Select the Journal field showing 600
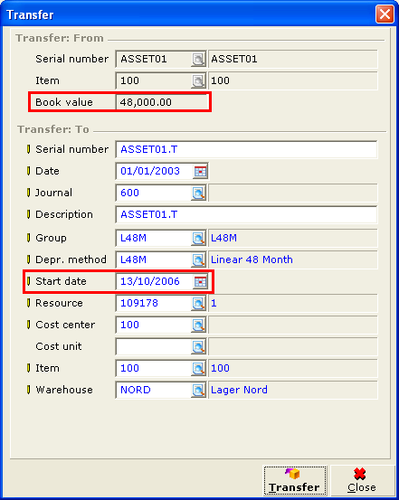This screenshot has width=399, height=500. point(154,193)
